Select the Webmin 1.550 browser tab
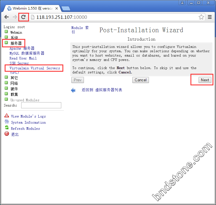Viewport: 216px width, 205px height. click(x=32, y=8)
